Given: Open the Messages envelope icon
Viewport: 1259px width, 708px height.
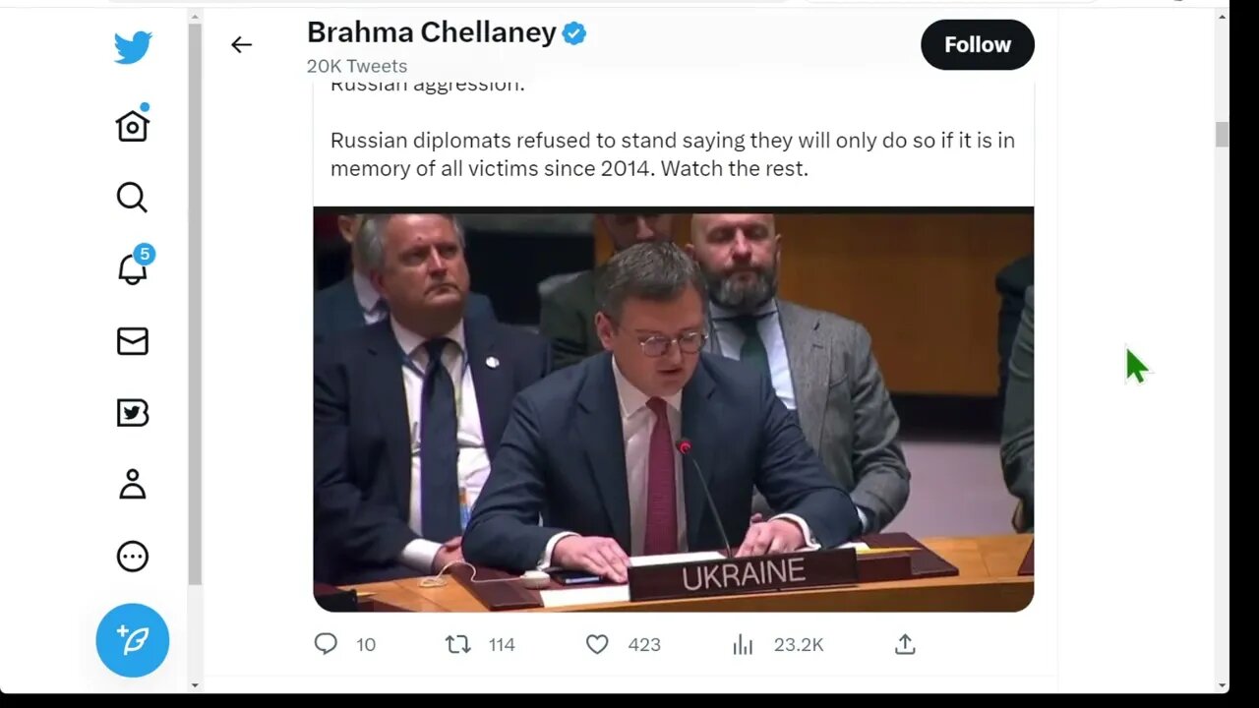Looking at the screenshot, I should (133, 341).
